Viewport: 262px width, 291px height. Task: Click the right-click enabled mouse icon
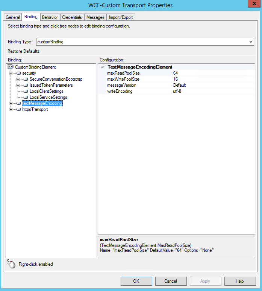pos(11,264)
